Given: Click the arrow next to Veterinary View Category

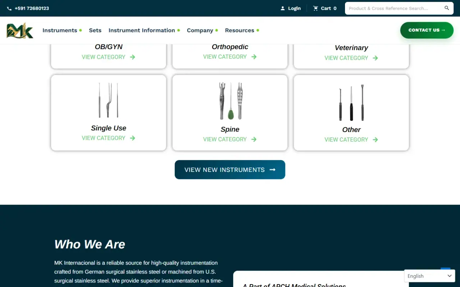Looking at the screenshot, I should pos(376,58).
